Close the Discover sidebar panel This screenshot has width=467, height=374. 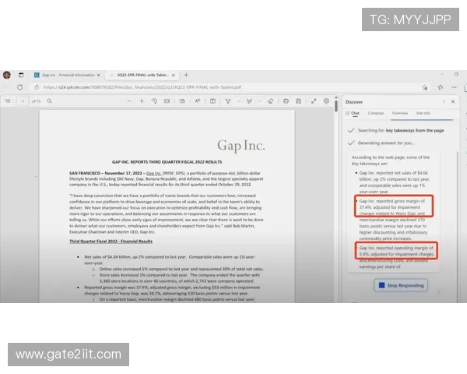tap(454, 101)
